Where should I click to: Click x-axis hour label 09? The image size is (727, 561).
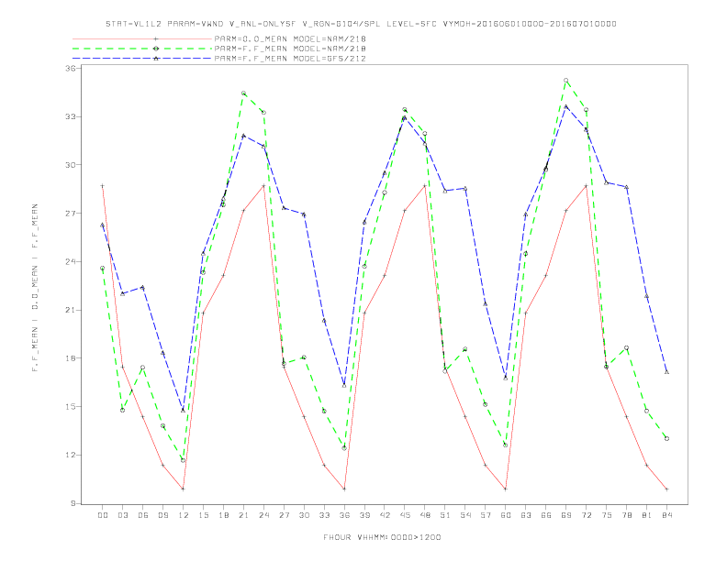[x=162, y=515]
